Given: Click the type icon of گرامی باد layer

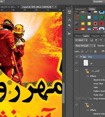Looking at the screenshot, I should [87, 71].
